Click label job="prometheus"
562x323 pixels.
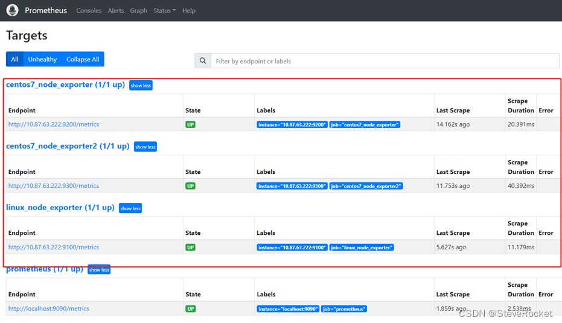click(x=344, y=309)
